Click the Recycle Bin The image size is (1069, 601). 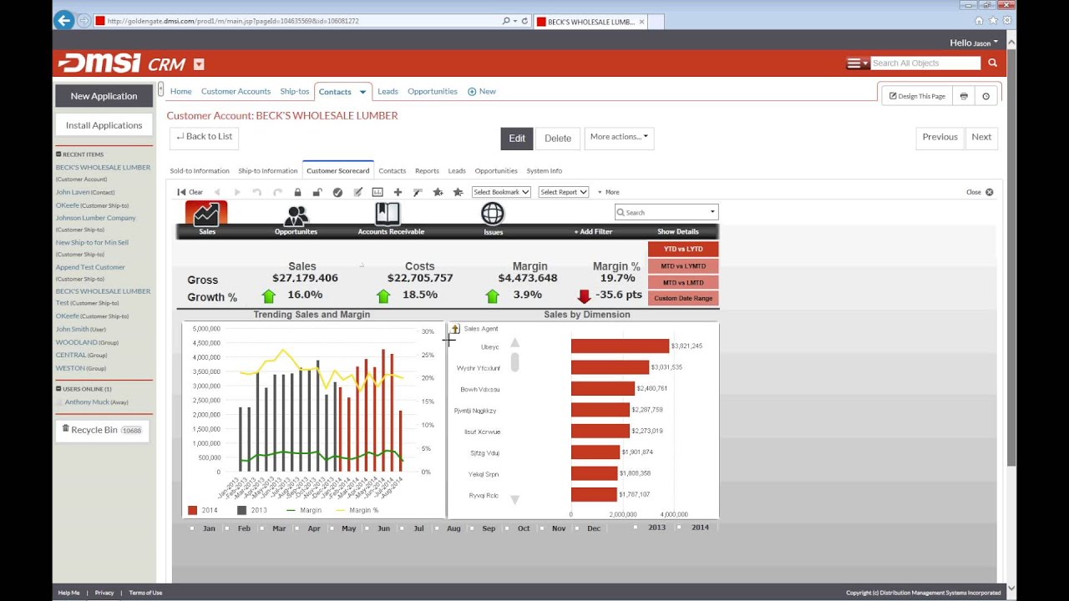[104, 430]
